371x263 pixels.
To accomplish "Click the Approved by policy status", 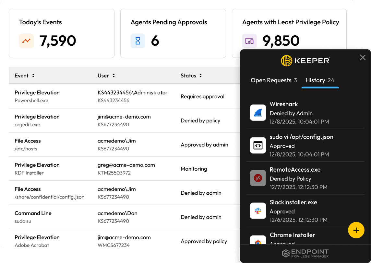I will (x=204, y=241).
